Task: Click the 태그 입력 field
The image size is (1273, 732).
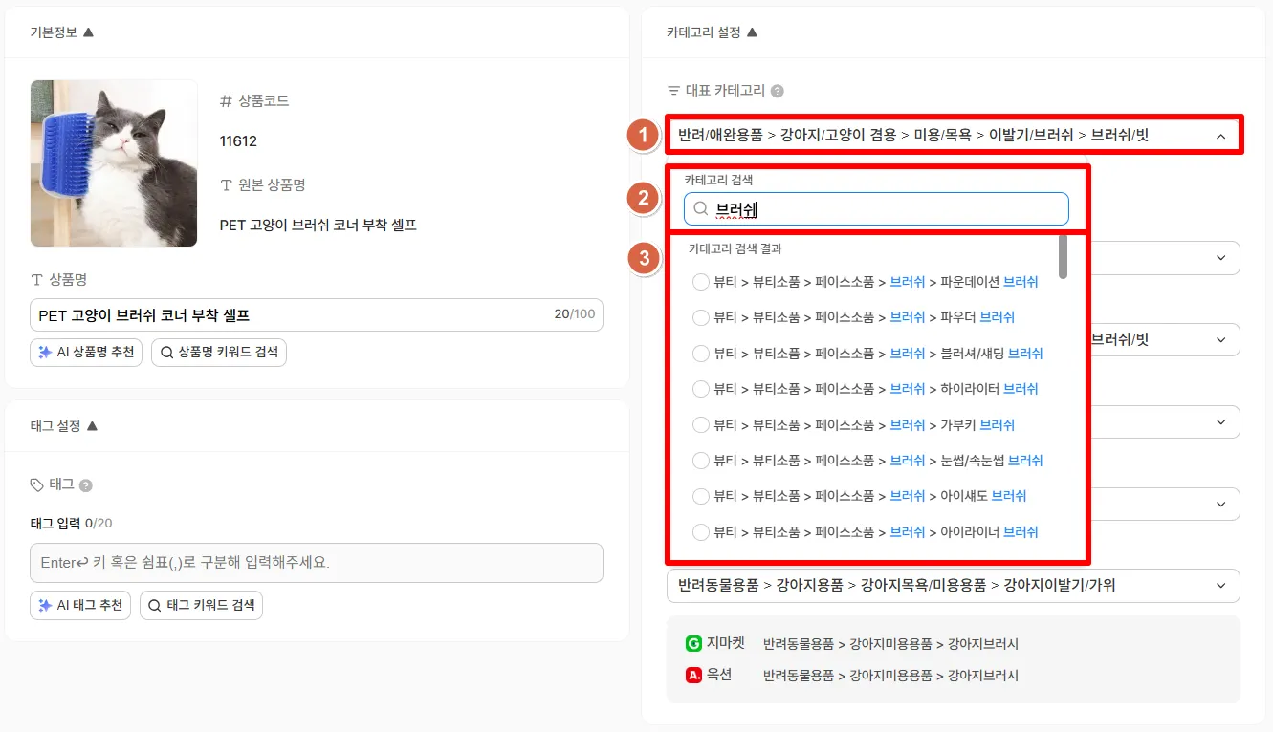Action: click(x=317, y=563)
